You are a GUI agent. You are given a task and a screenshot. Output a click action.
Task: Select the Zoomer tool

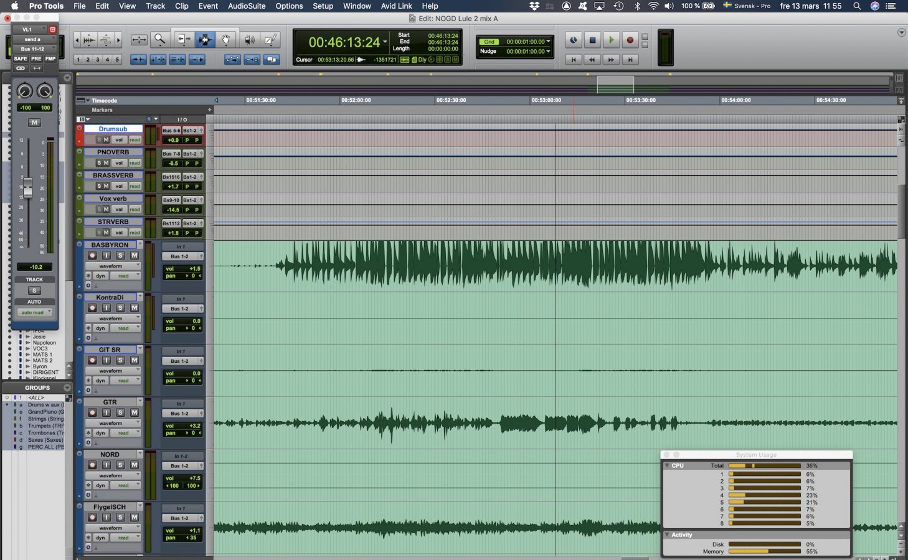pos(159,39)
